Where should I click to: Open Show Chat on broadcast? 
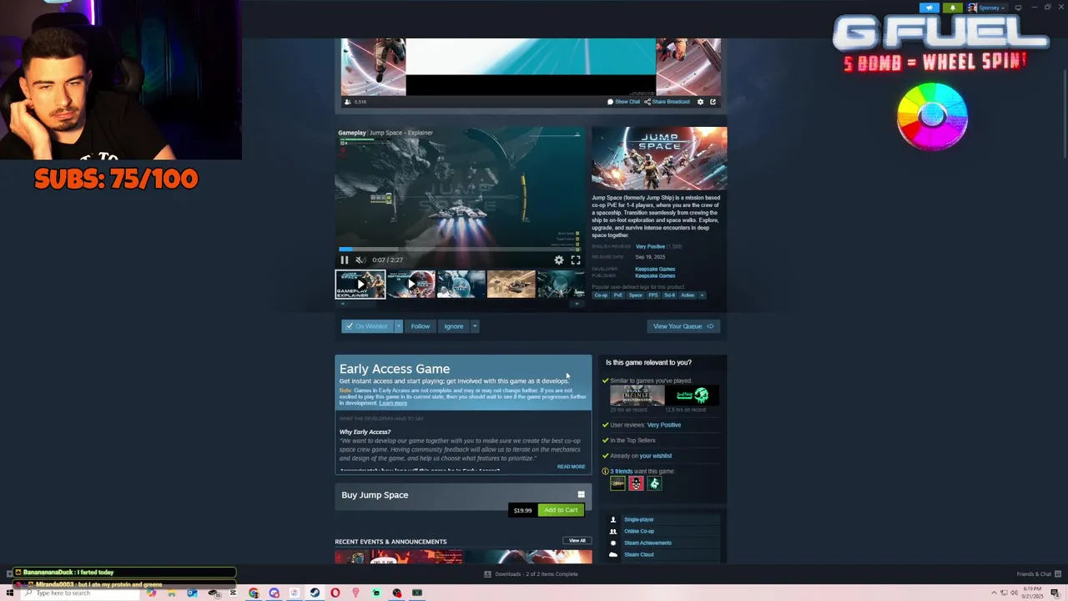point(624,102)
